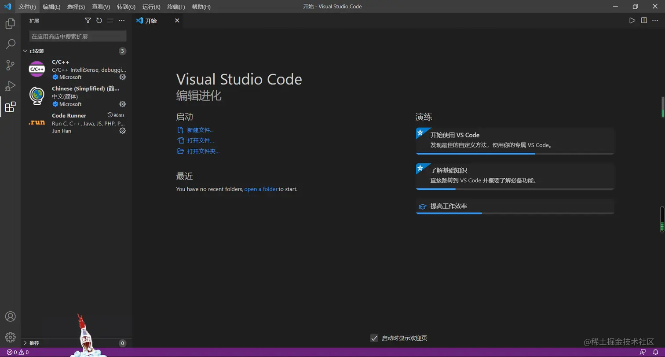Close the 开始 welcome tab
This screenshot has height=357, width=665.
tap(177, 21)
